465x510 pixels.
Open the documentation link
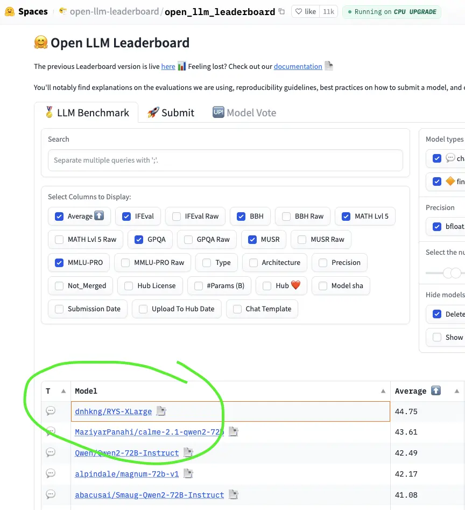point(298,66)
